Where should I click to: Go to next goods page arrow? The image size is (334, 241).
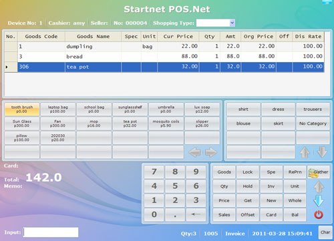click(x=211, y=152)
